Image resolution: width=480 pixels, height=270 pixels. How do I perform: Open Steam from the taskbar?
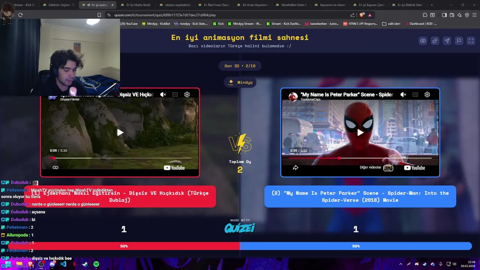tap(85, 264)
